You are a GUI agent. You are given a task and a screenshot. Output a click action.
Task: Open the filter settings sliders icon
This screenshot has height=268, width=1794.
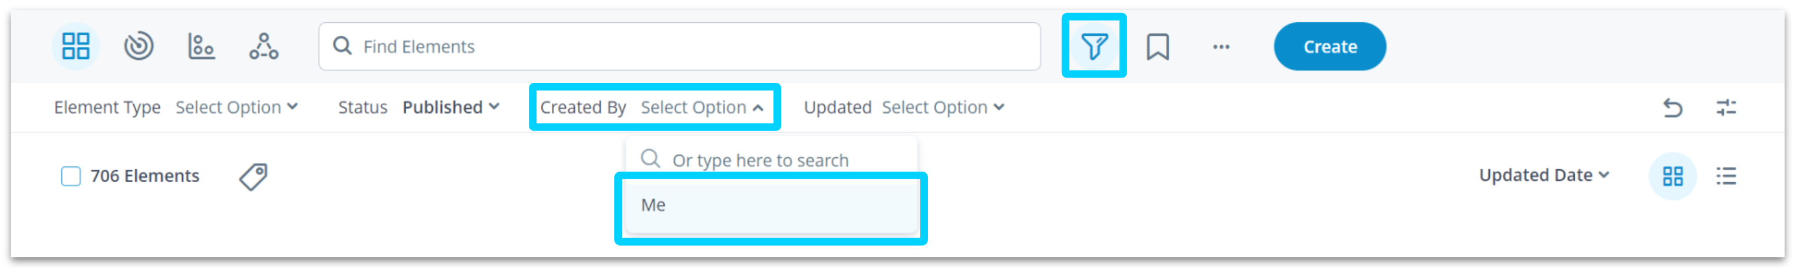coord(1726,108)
